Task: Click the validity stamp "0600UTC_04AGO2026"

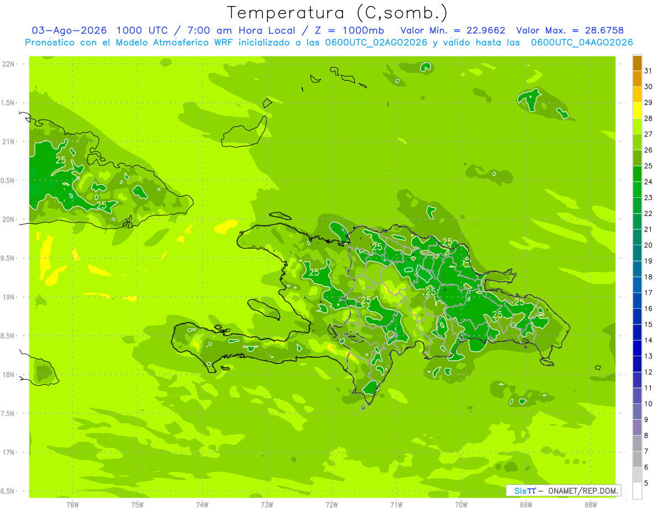Action: pos(582,43)
